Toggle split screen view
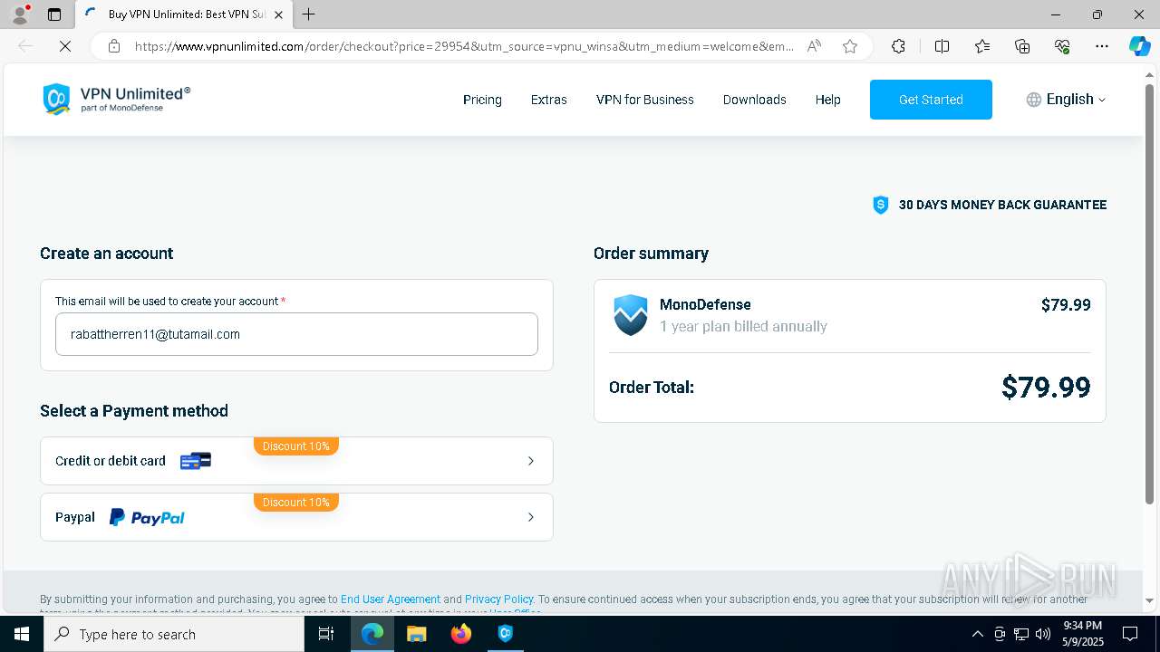This screenshot has width=1160, height=652. [x=942, y=46]
